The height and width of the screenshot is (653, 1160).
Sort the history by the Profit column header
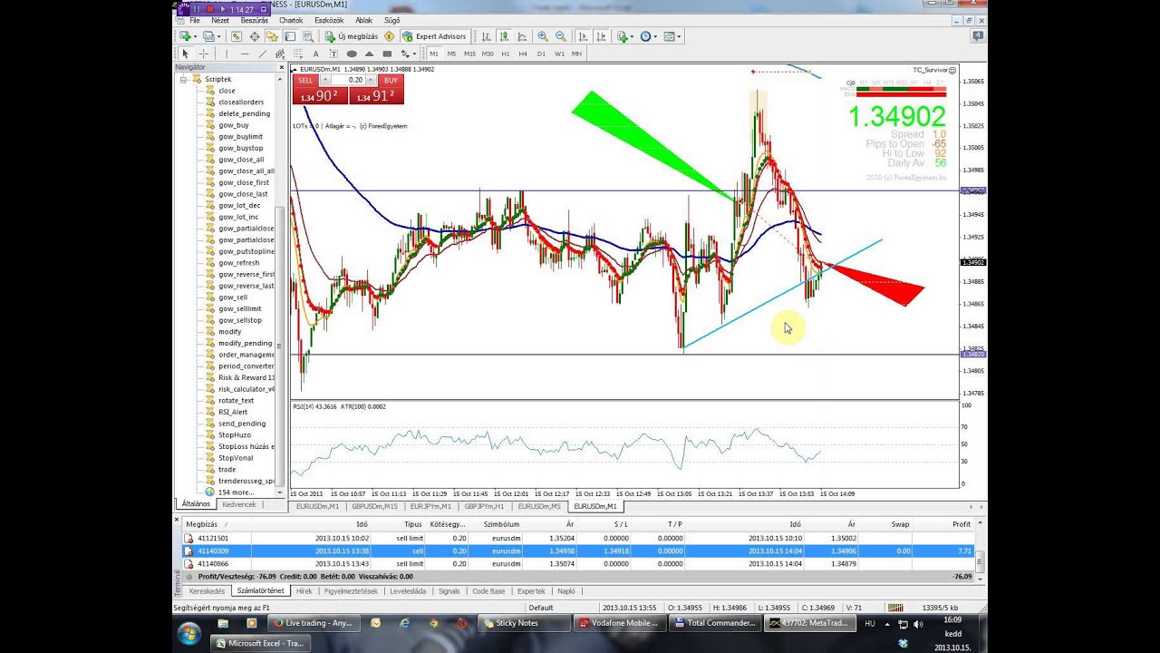pyautogui.click(x=961, y=524)
